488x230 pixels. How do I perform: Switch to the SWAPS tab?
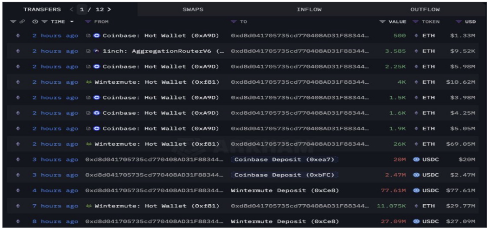coord(192,10)
